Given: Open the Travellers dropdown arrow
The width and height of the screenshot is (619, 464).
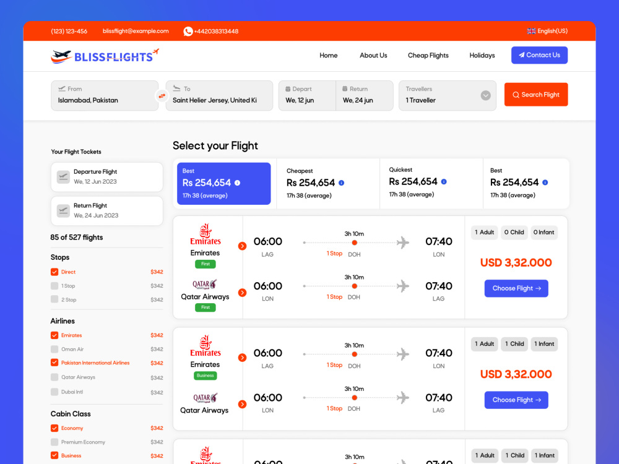Looking at the screenshot, I should click(485, 95).
